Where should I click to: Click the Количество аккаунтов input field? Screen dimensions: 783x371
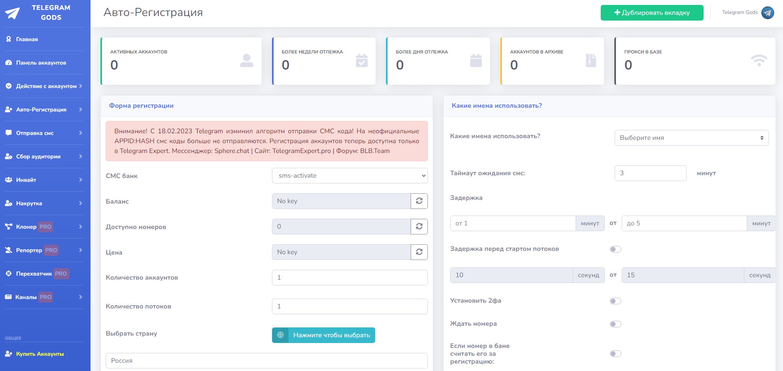(349, 278)
